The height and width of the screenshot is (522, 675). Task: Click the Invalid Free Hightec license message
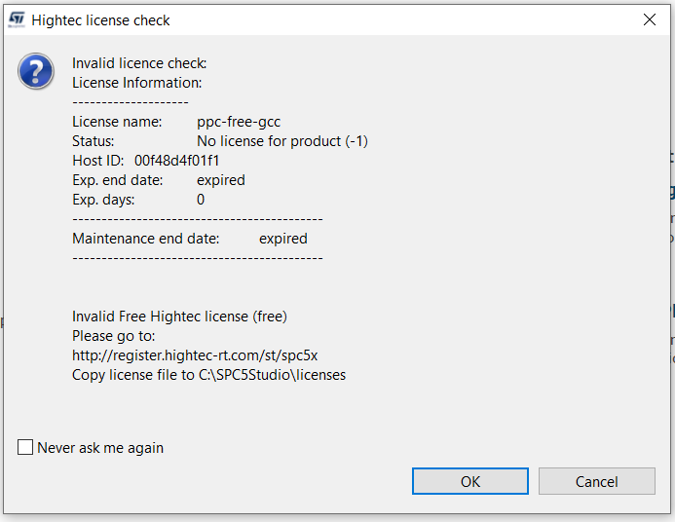[179, 317]
